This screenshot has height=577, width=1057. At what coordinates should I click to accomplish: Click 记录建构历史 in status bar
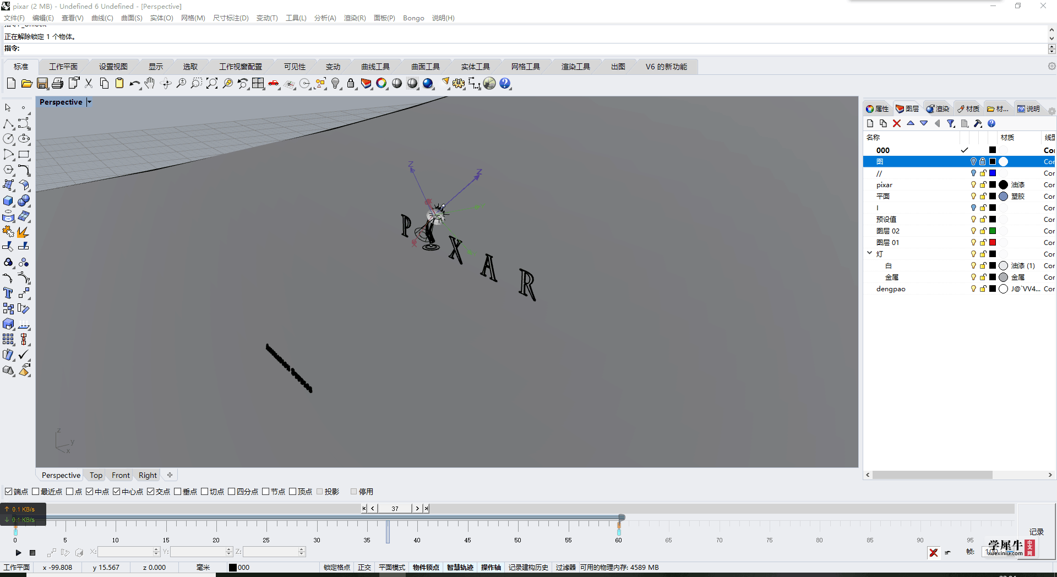[x=528, y=567]
